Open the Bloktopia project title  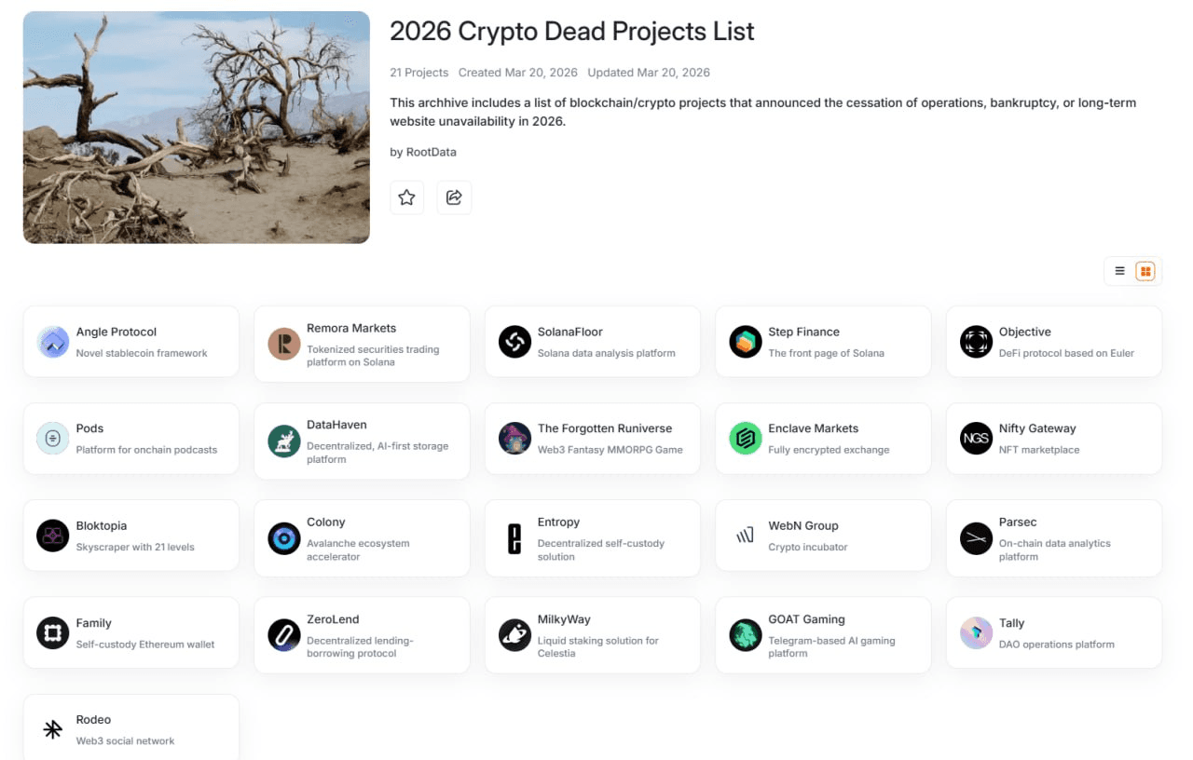point(102,526)
